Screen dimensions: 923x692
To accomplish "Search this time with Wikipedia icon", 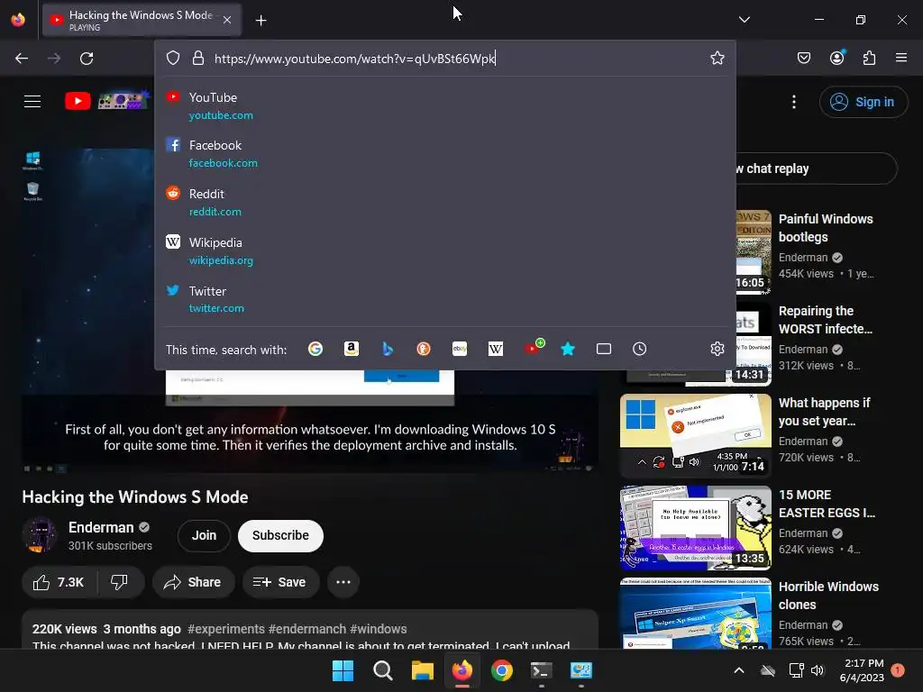I will pyautogui.click(x=496, y=349).
